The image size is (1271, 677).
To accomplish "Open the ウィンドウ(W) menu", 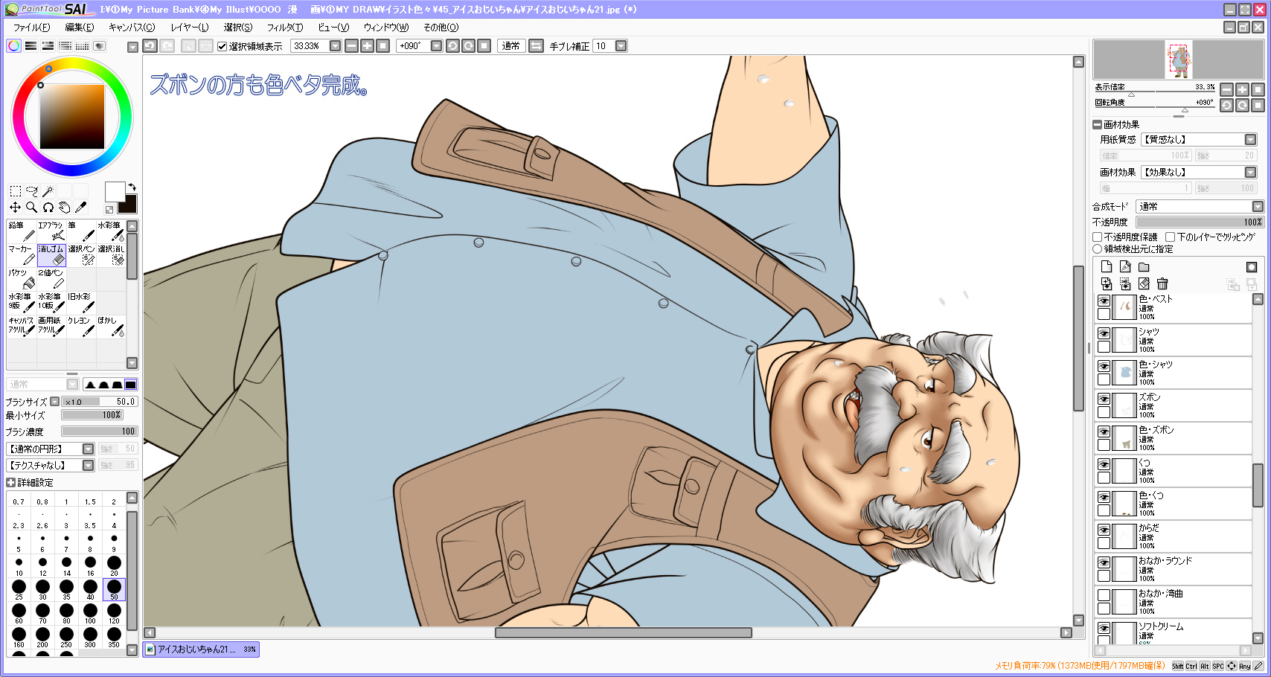I will point(386,28).
